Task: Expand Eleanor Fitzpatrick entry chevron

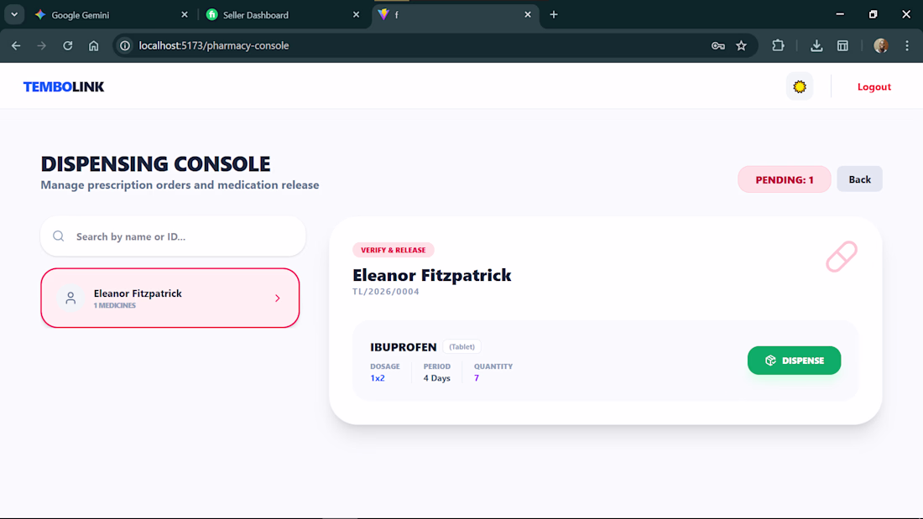Action: [278, 298]
